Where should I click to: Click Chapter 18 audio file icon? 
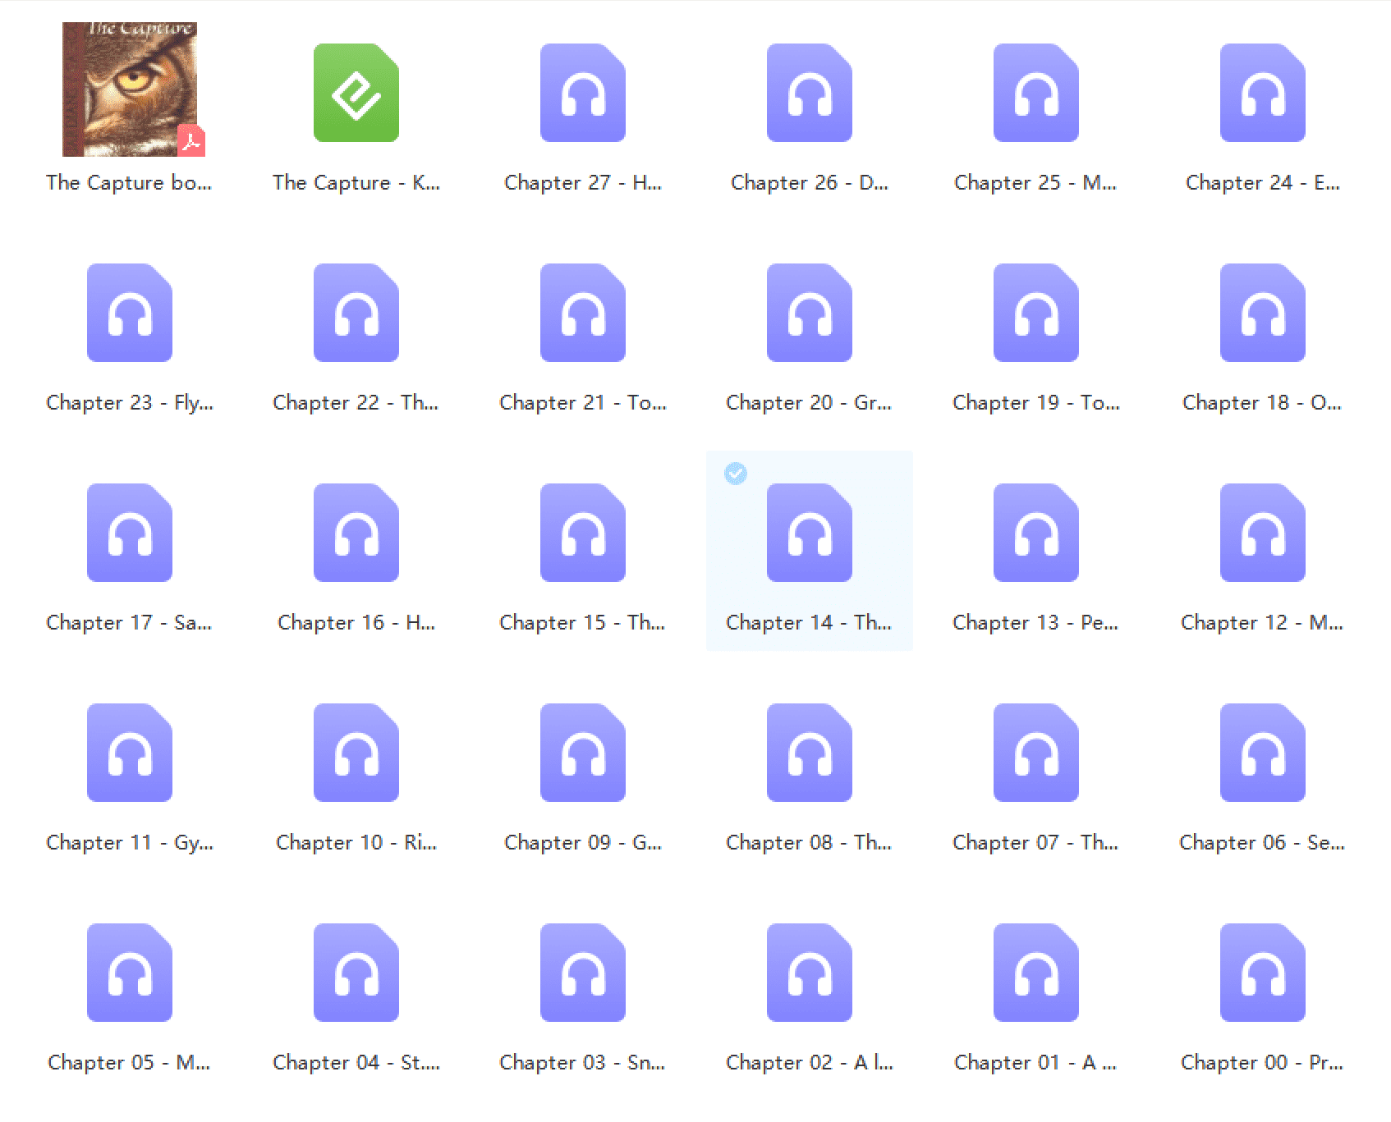click(x=1262, y=313)
